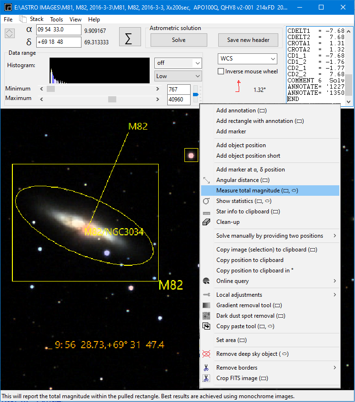Click the application icon in title bar
Image resolution: width=355 pixels, height=402 pixels.
8,7
